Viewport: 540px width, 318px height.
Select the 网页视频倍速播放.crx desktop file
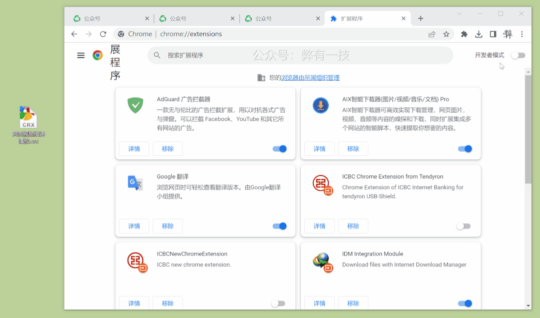click(x=29, y=125)
